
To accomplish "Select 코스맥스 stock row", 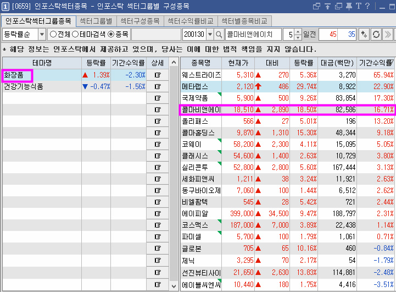I will (287, 225).
